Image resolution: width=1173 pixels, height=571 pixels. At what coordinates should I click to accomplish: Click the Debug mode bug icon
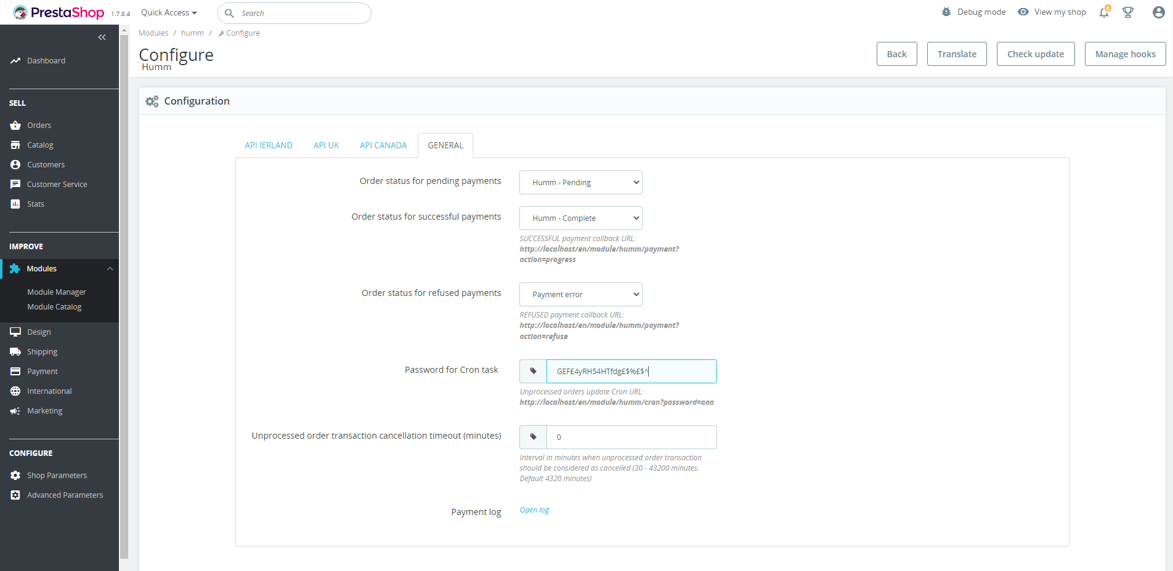coord(946,12)
